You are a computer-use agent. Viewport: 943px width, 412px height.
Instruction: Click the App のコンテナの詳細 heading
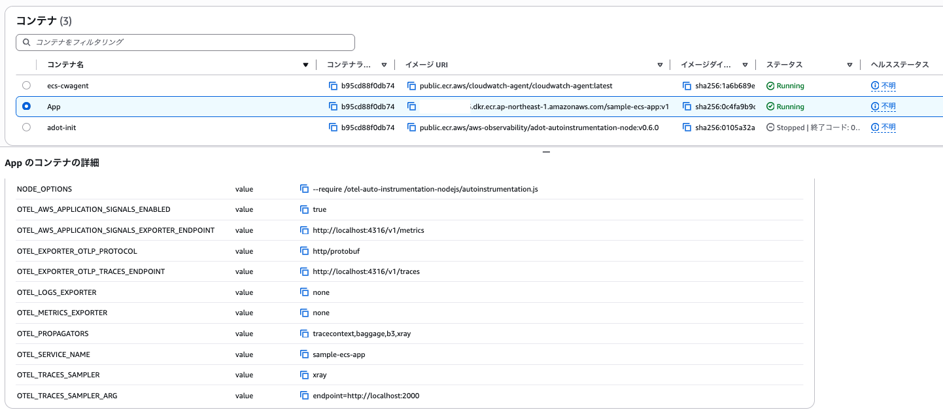[x=52, y=163]
